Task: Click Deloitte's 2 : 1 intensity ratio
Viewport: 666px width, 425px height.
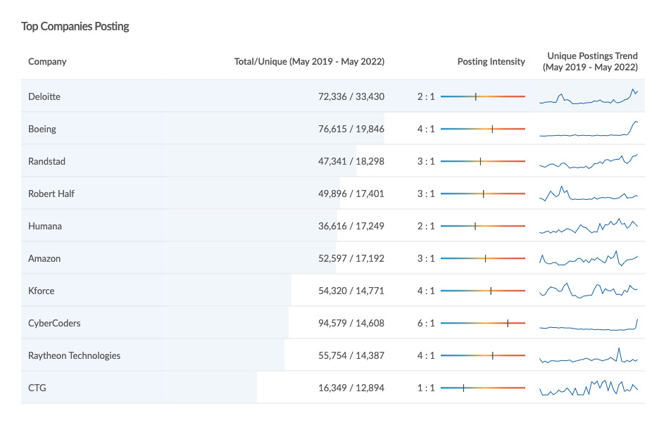Action: [426, 96]
